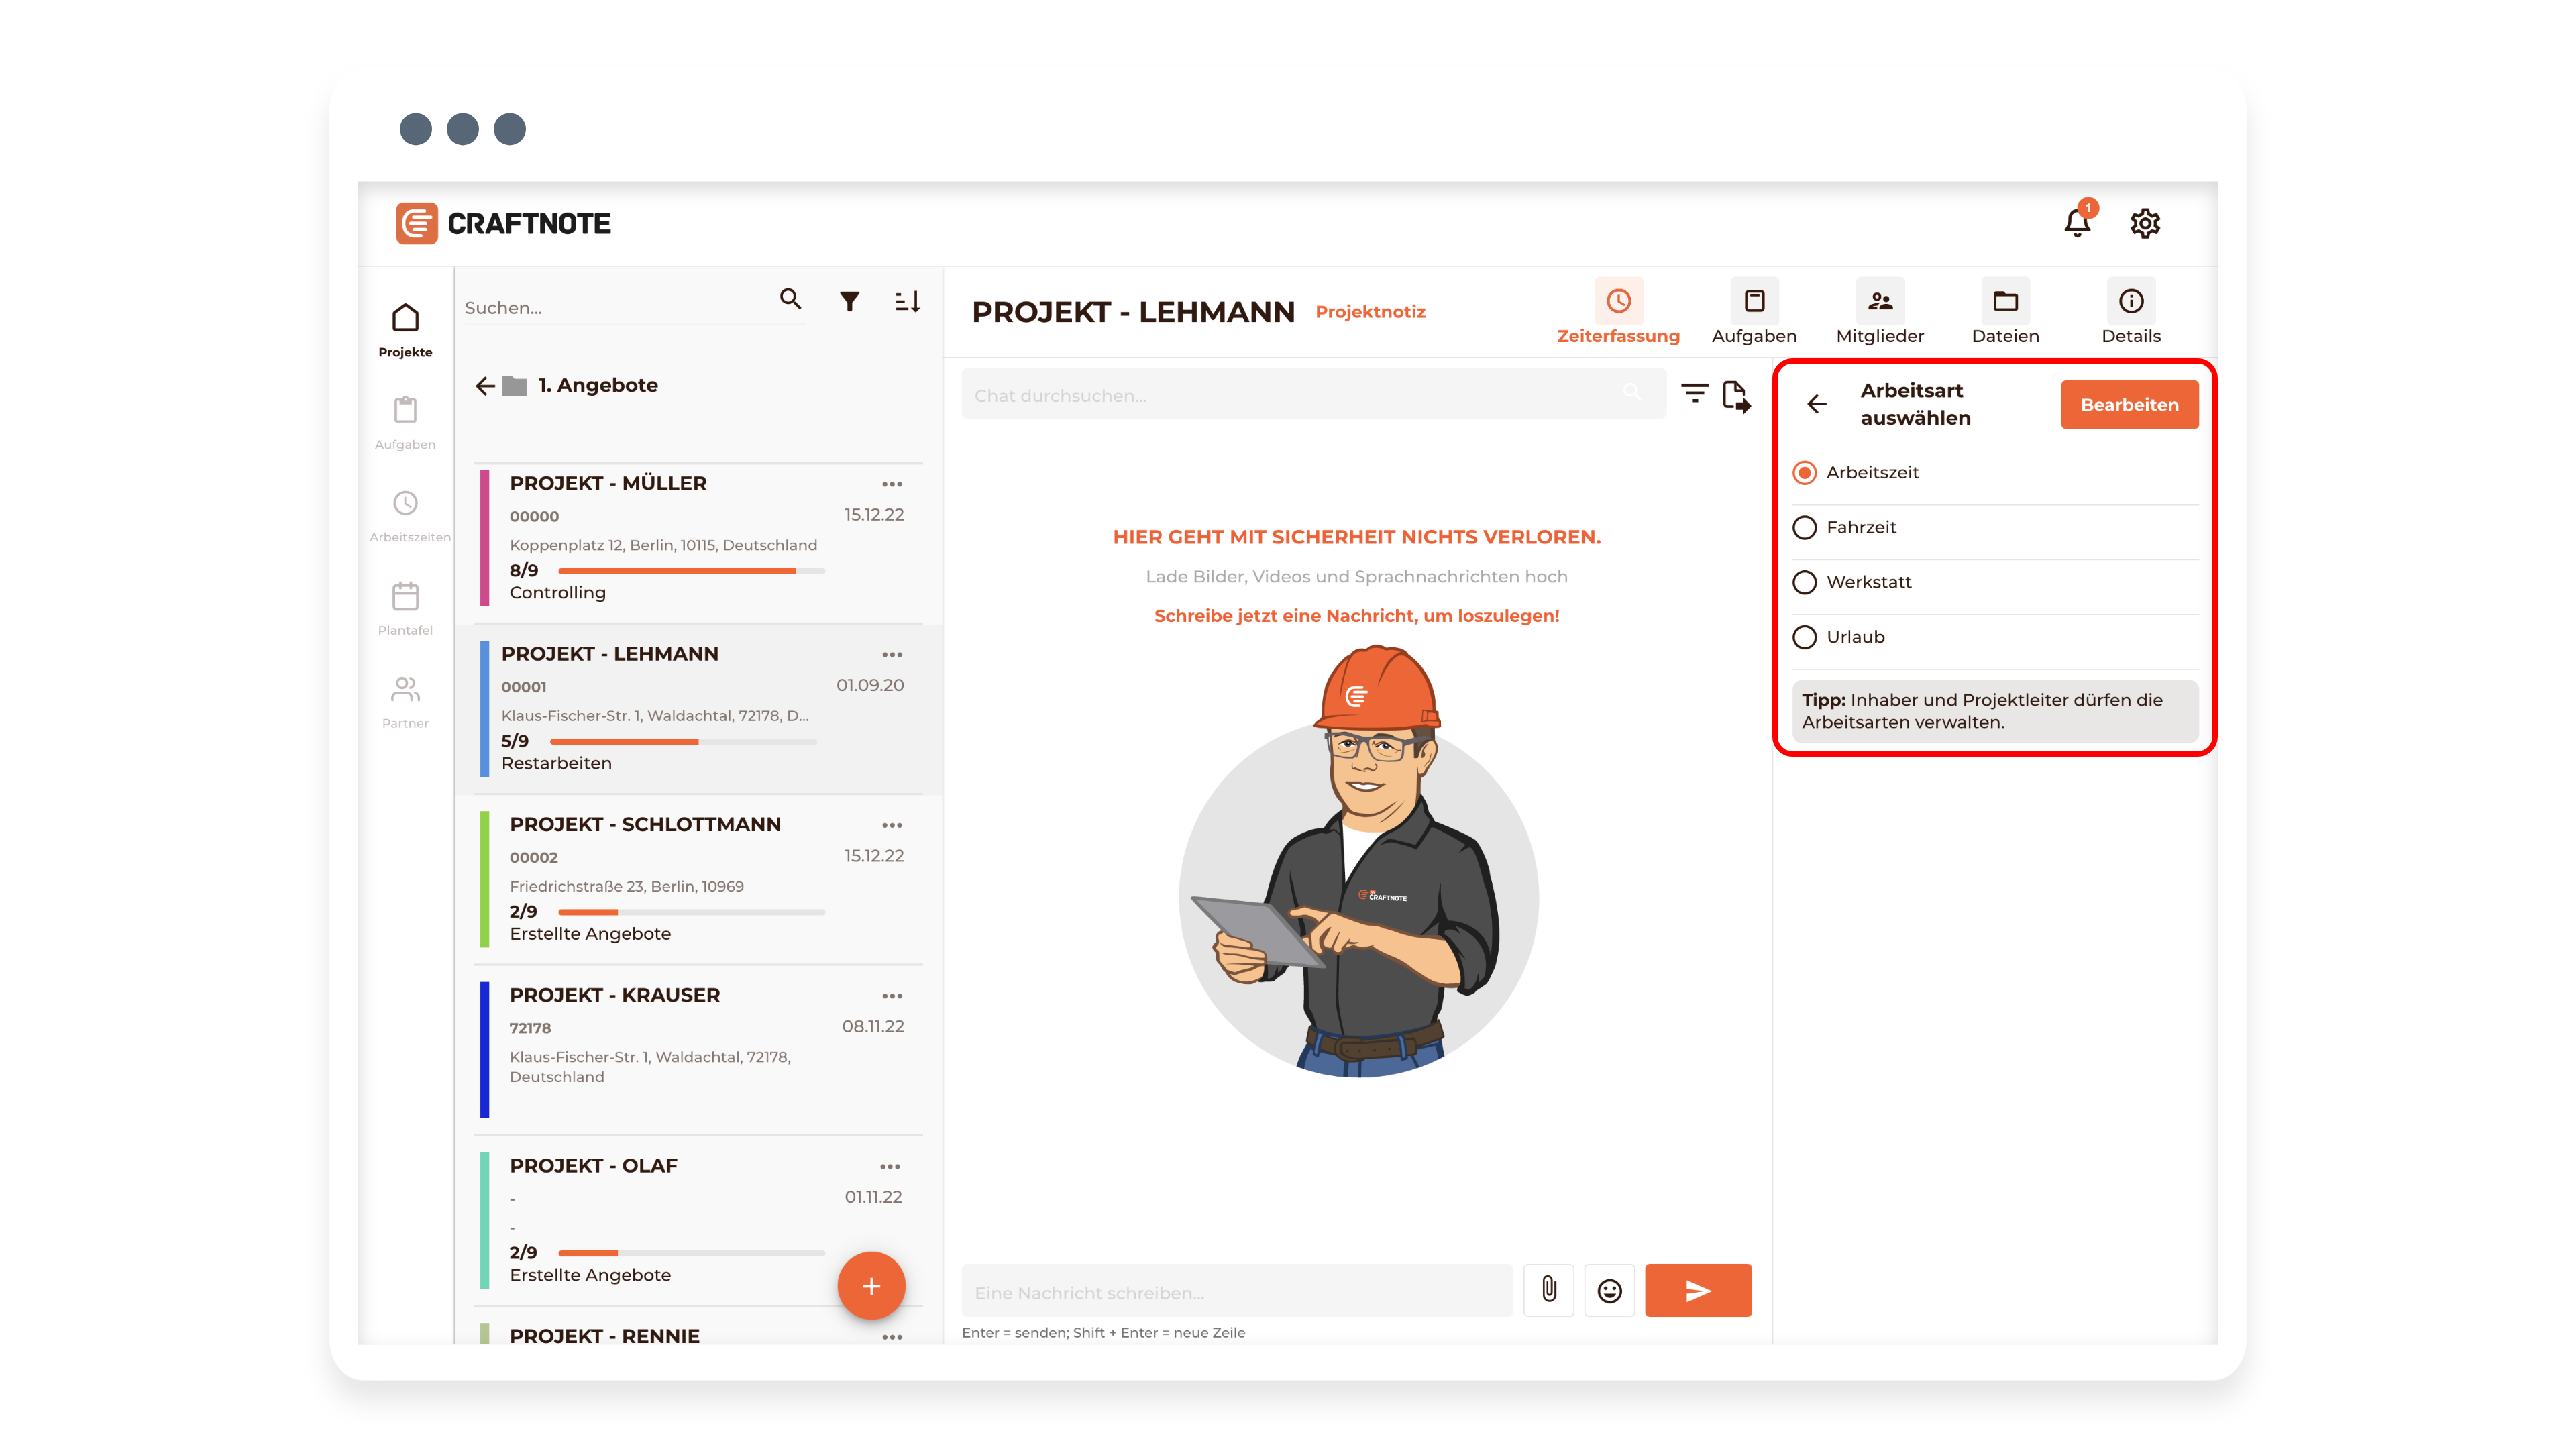Screen dimensions: 2576x1449
Task: Click the chat export document icon
Action: tap(1737, 396)
